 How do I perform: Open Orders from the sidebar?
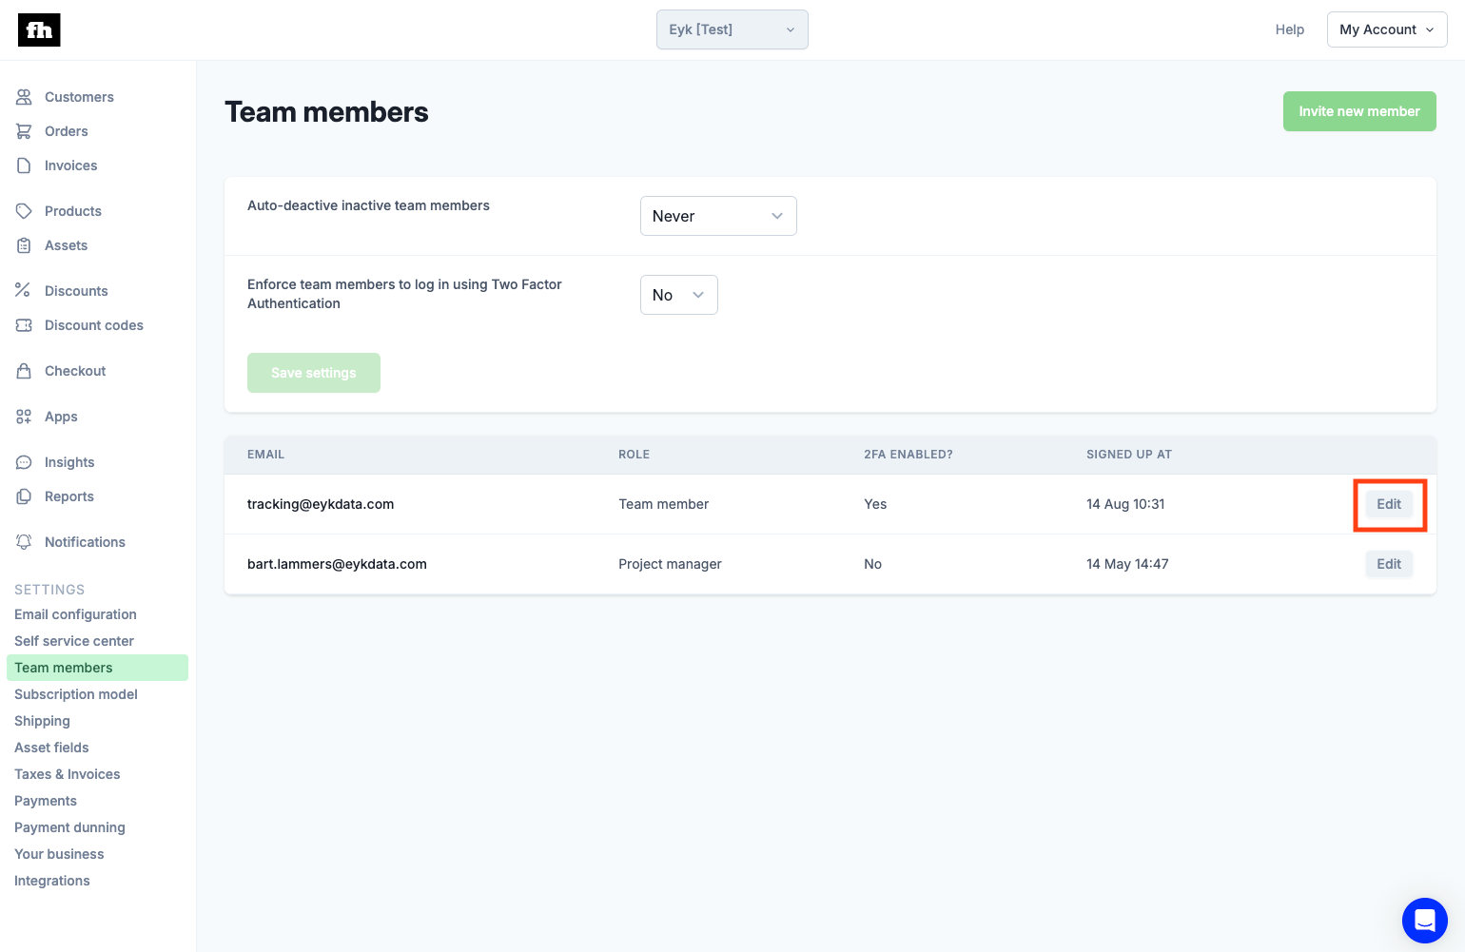67,131
